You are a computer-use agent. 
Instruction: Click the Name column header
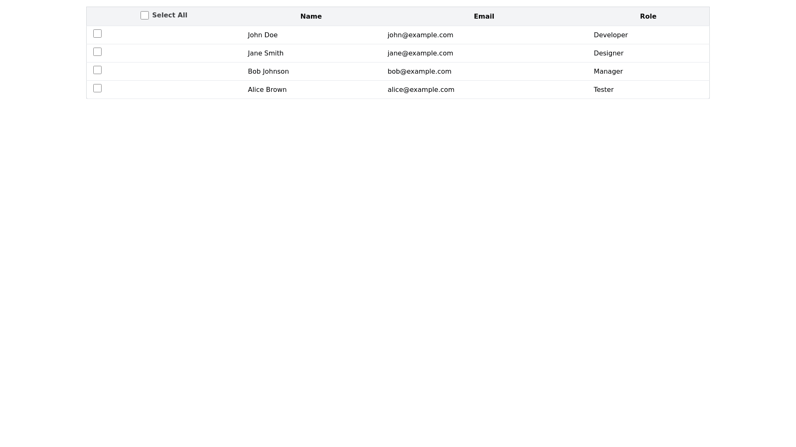(x=311, y=17)
